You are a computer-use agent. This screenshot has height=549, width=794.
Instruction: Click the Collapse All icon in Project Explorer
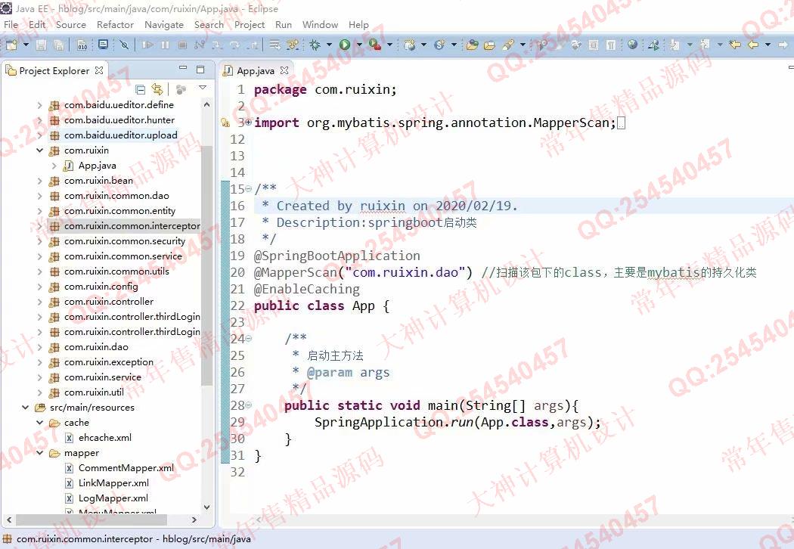tap(141, 90)
